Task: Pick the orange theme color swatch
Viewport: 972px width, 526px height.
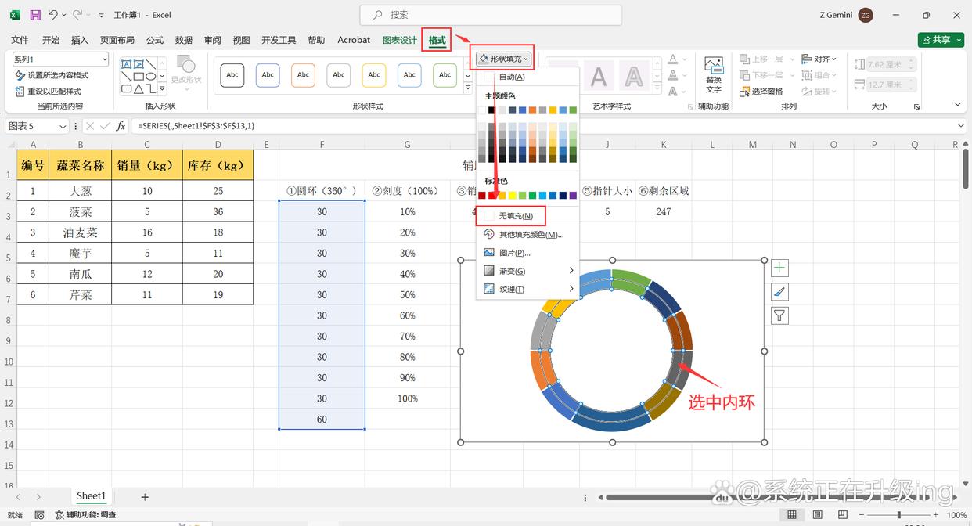Action: (532, 110)
